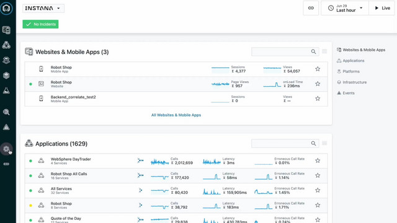
Task: Open dependency map for All Services
Action: (x=140, y=190)
